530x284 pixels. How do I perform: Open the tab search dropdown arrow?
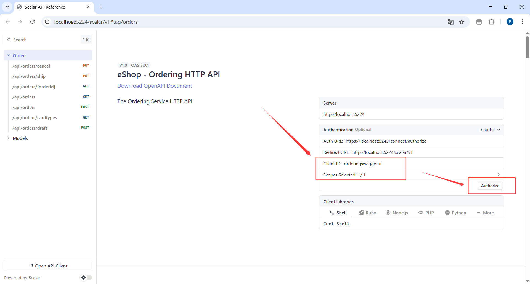(7, 7)
